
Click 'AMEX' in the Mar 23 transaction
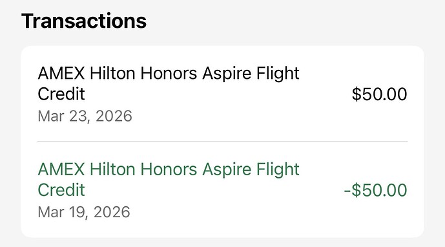[x=61, y=73]
